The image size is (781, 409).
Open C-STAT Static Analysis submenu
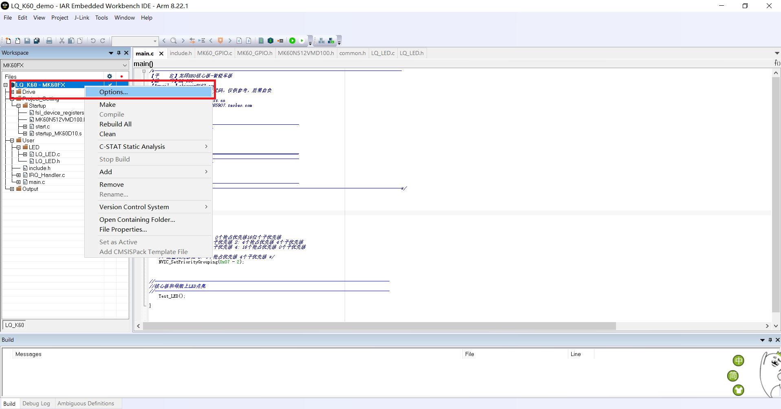click(149, 146)
